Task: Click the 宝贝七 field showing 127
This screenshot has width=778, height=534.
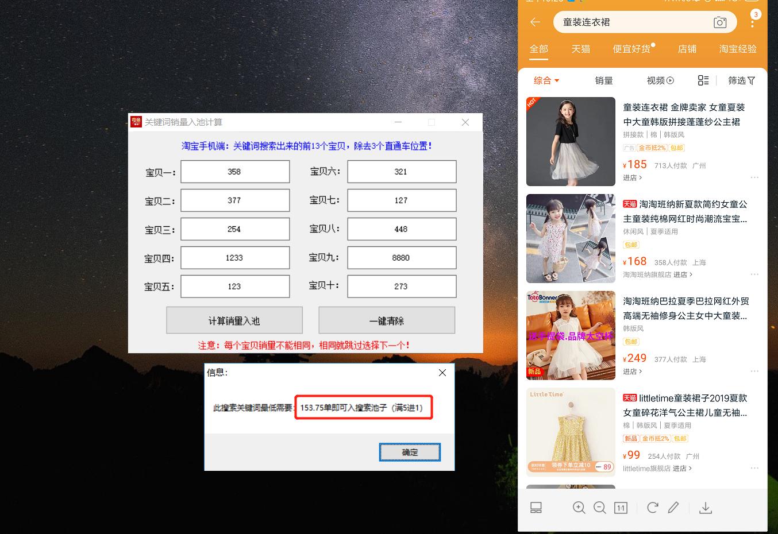Action: [x=402, y=200]
